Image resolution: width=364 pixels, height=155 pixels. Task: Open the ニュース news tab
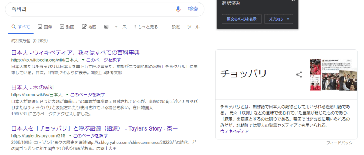tap(116, 27)
